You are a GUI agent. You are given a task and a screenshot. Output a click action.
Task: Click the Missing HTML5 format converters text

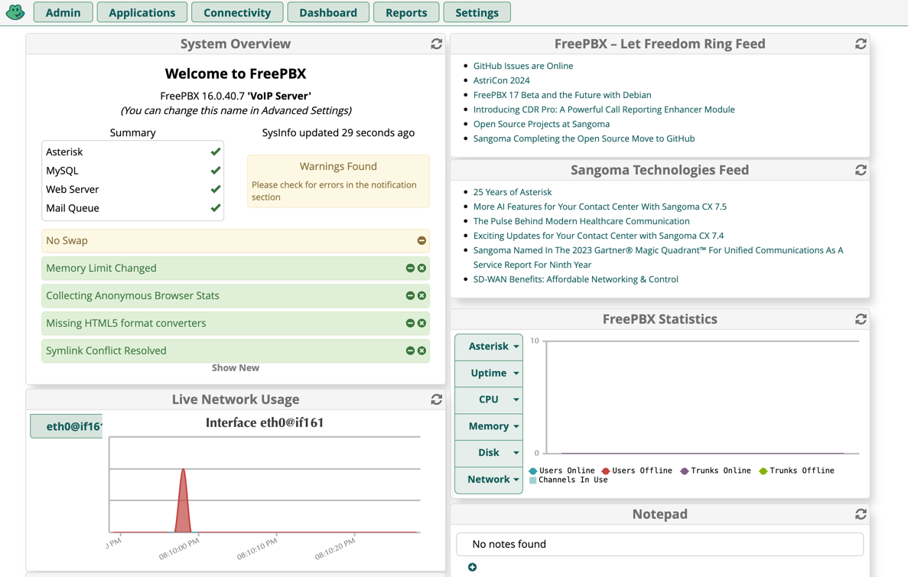[x=125, y=323]
